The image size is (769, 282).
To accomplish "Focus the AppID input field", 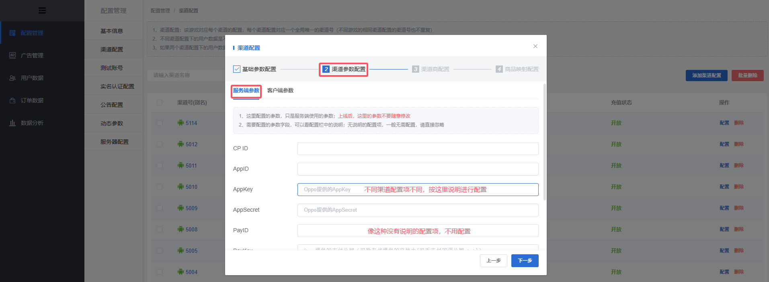I will coord(418,169).
